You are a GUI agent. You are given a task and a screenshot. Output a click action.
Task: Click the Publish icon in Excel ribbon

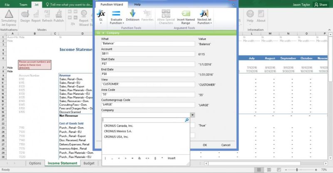[x=59, y=14]
